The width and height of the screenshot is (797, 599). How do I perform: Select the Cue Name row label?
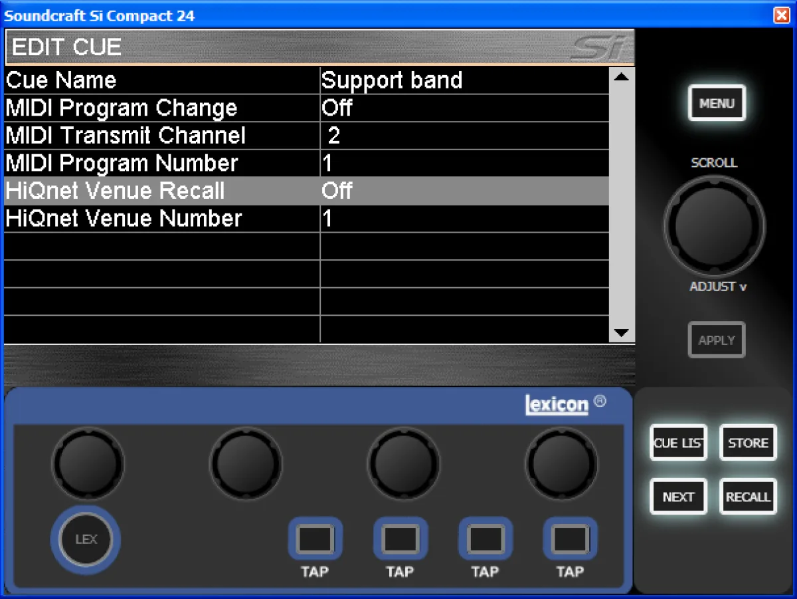[x=61, y=80]
